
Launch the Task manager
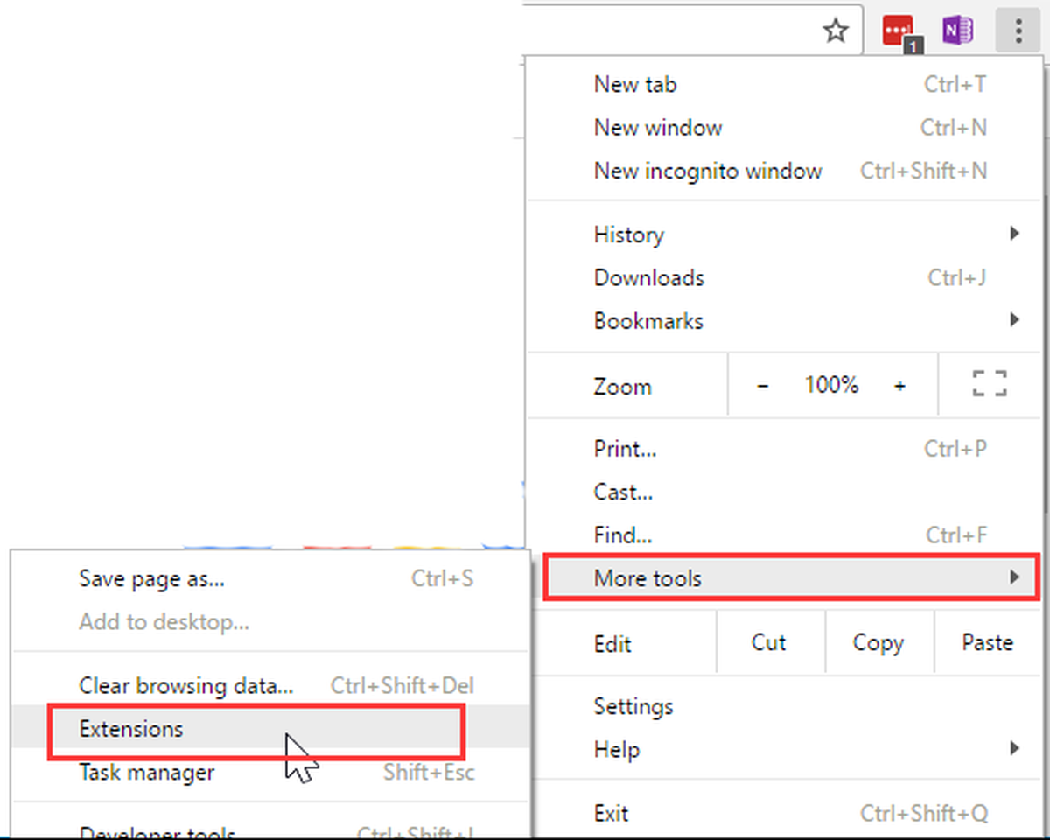pos(270,773)
